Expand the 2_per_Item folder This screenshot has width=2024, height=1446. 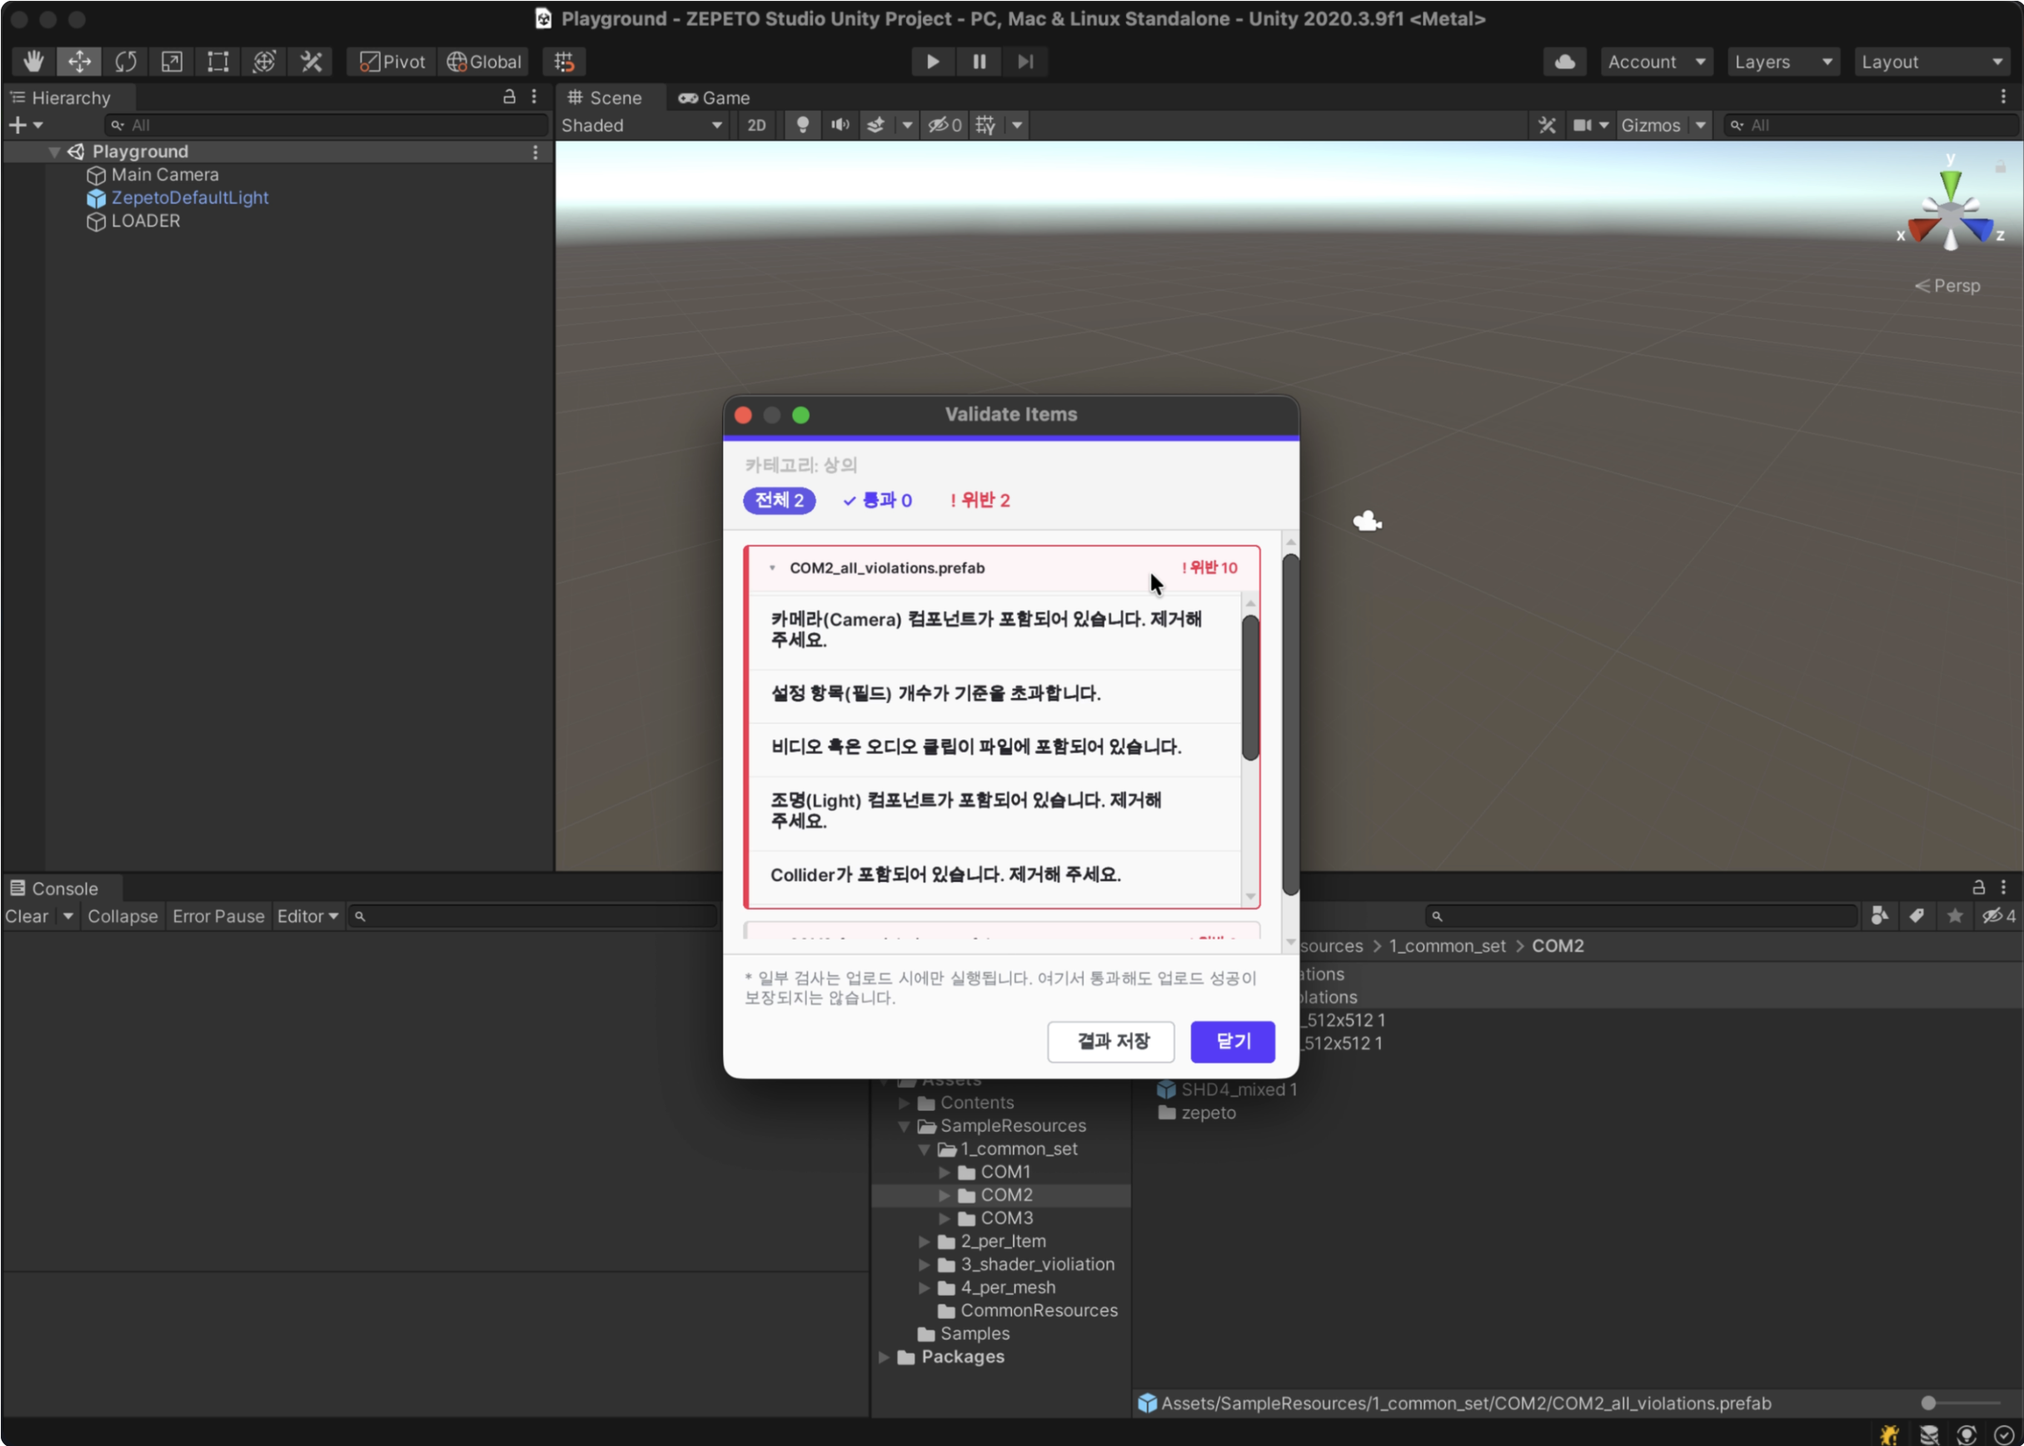[x=925, y=1241]
